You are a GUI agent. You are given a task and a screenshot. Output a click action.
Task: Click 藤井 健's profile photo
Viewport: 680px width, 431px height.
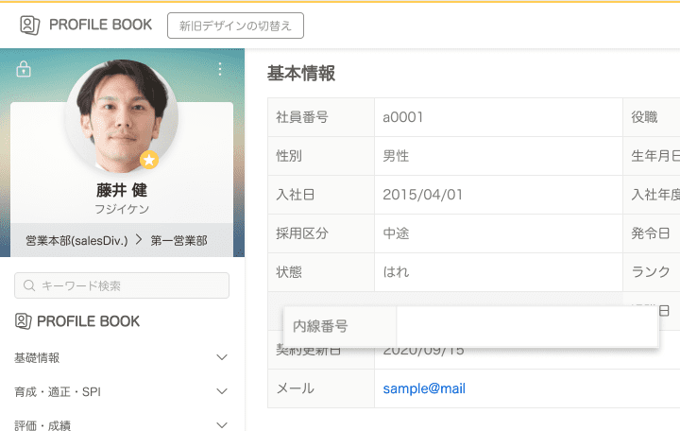(x=121, y=115)
